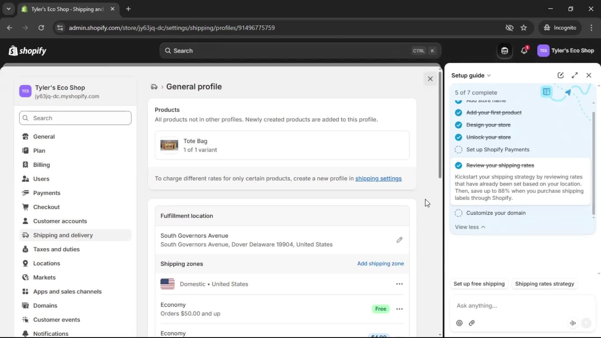Collapse setup tasks with View less
Viewport: 601px width, 338px height.
click(x=470, y=227)
